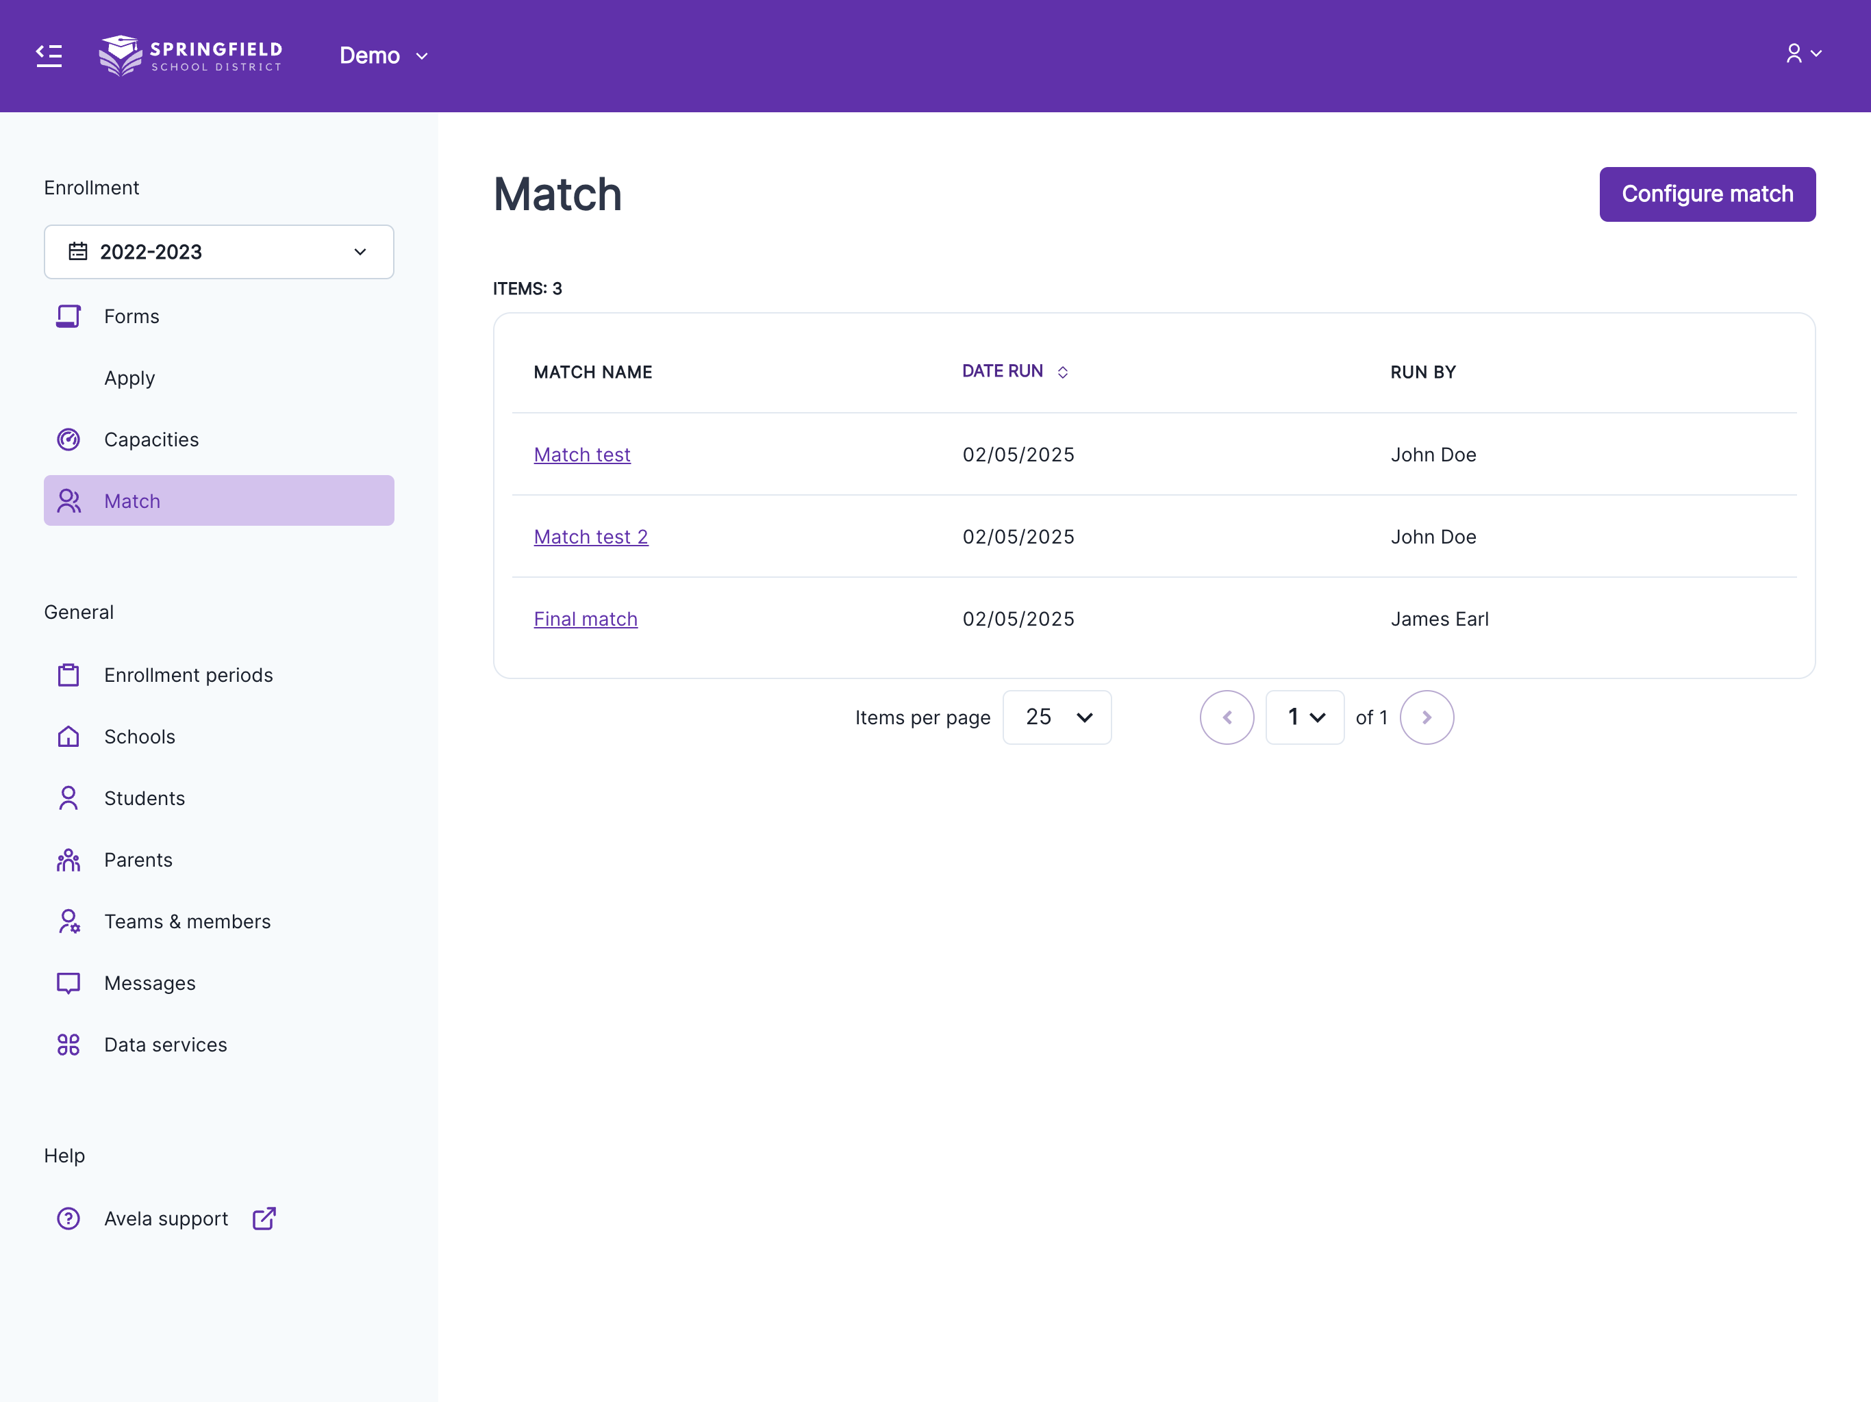Go to the next page of results
The width and height of the screenshot is (1871, 1402).
(x=1426, y=717)
